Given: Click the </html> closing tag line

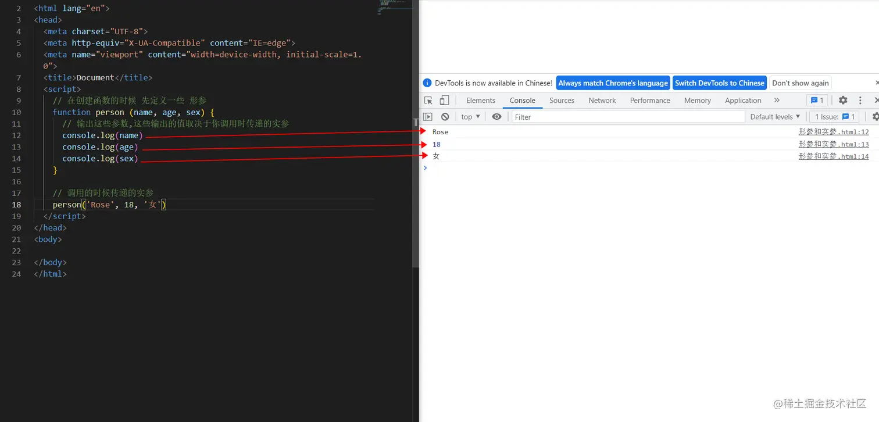Looking at the screenshot, I should pyautogui.click(x=50, y=274).
